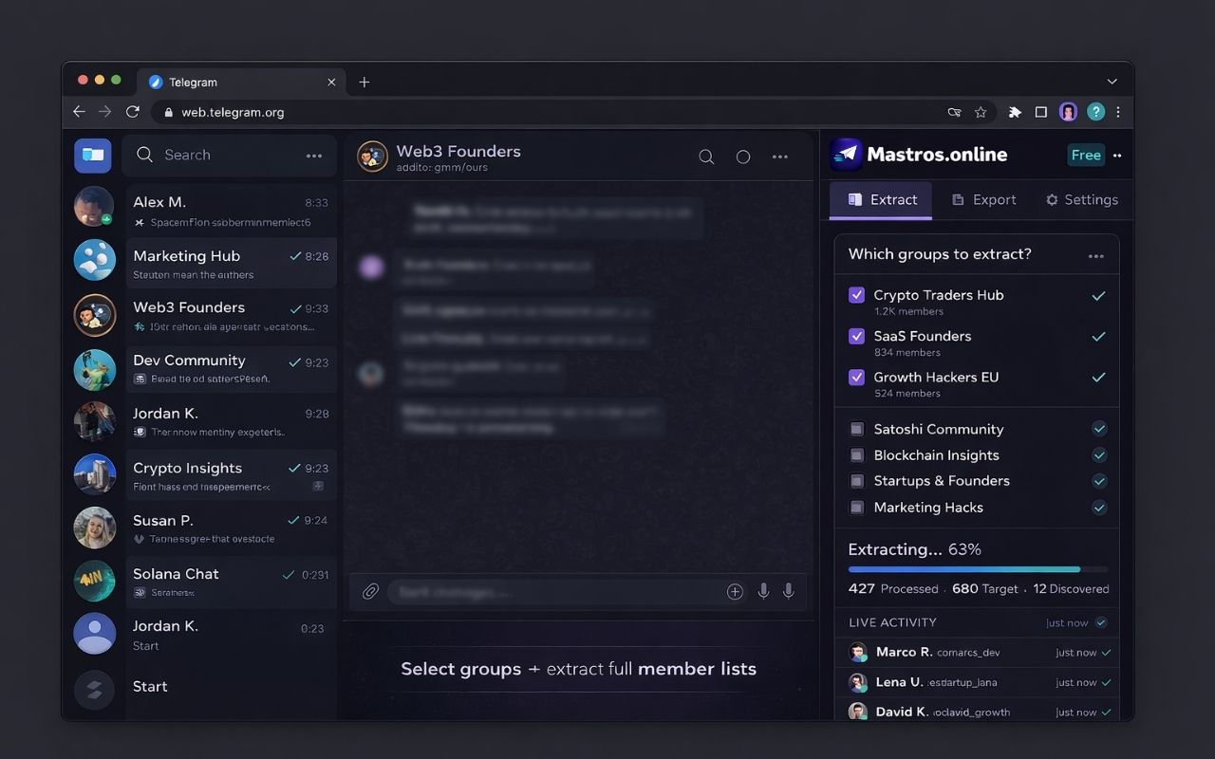
Task: Click the Search chats field
Action: coord(229,155)
